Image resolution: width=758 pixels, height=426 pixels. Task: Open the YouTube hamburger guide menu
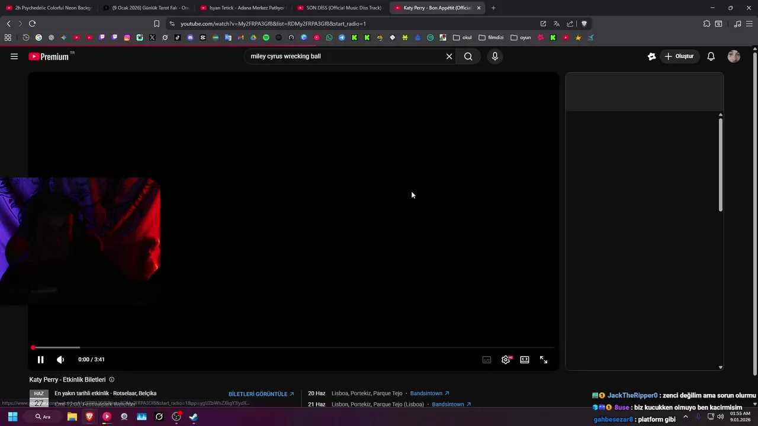click(14, 56)
